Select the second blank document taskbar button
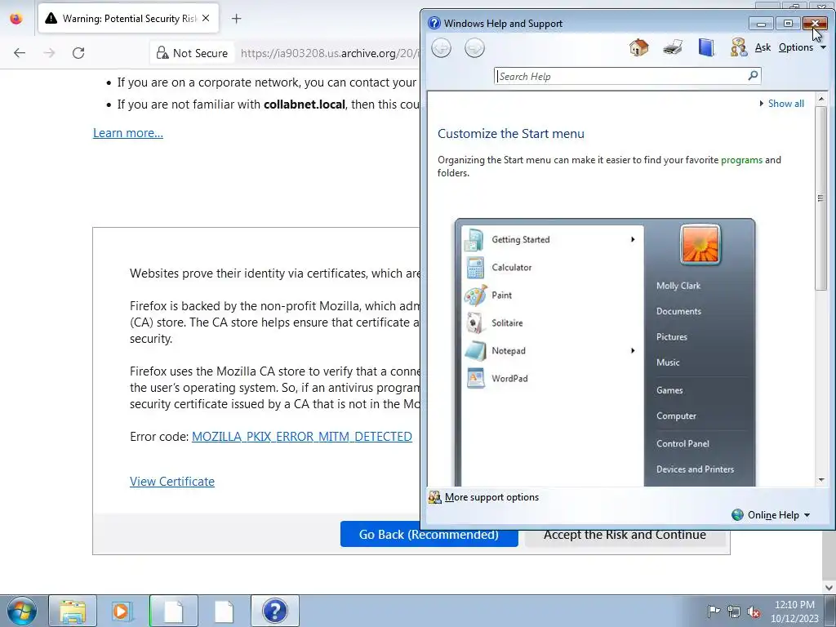The height and width of the screenshot is (627, 836). click(x=224, y=611)
